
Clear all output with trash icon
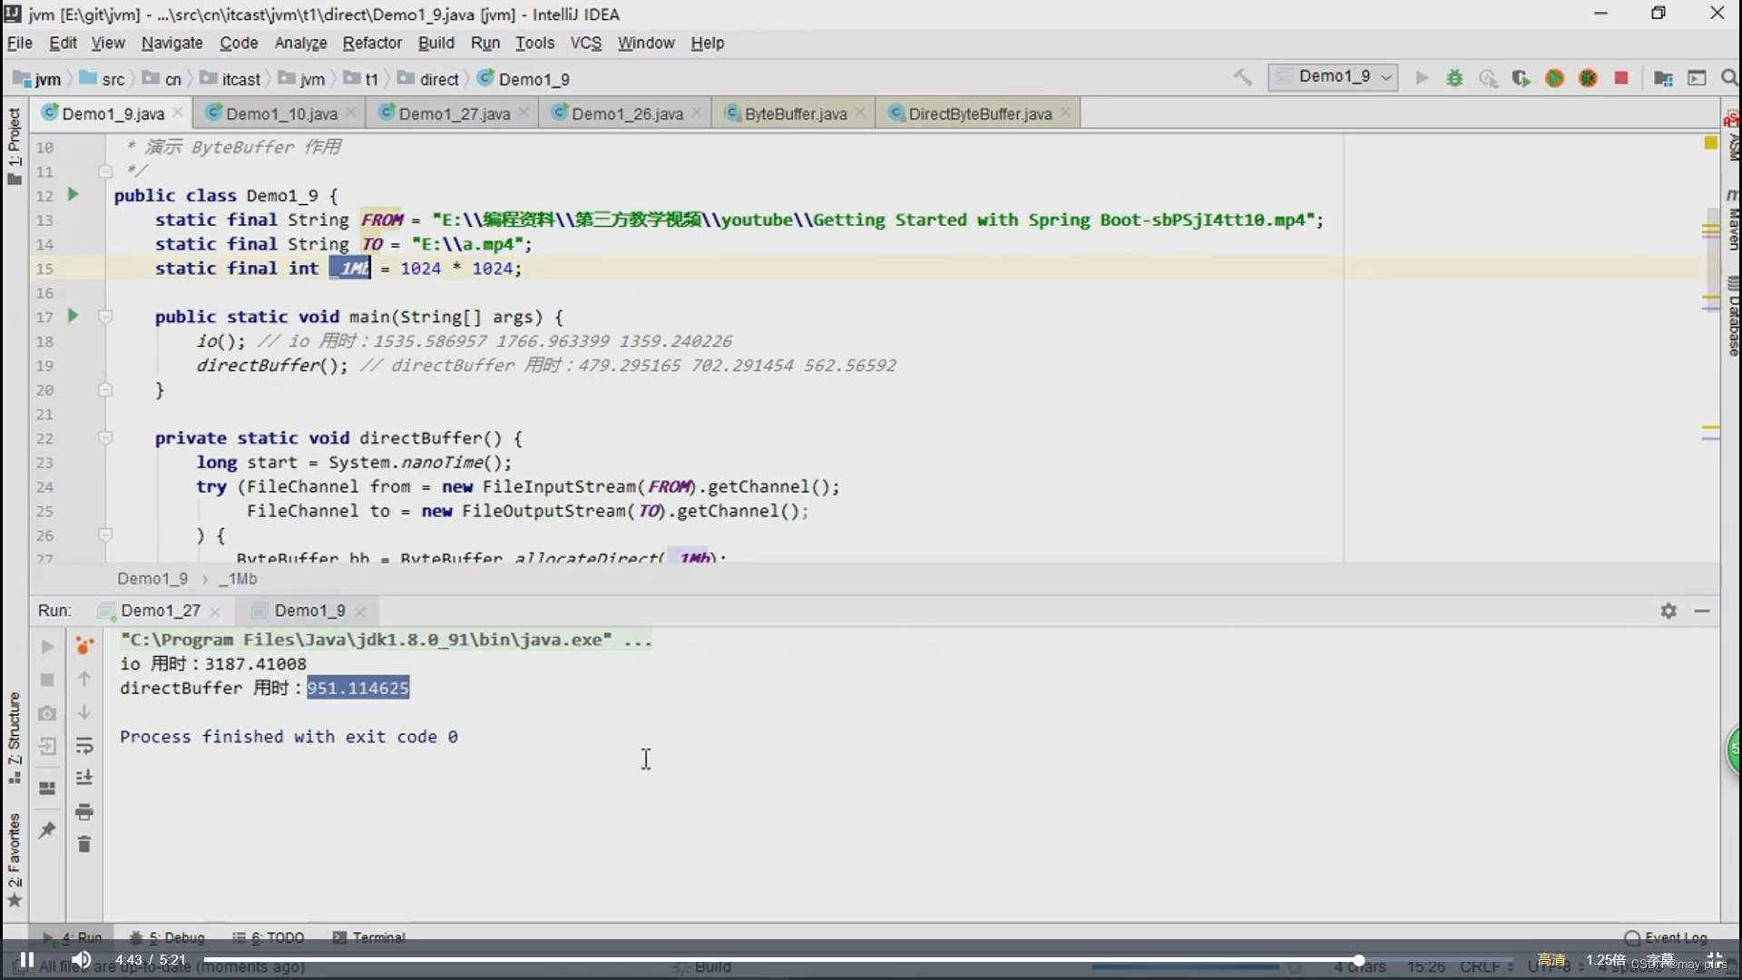tap(84, 844)
